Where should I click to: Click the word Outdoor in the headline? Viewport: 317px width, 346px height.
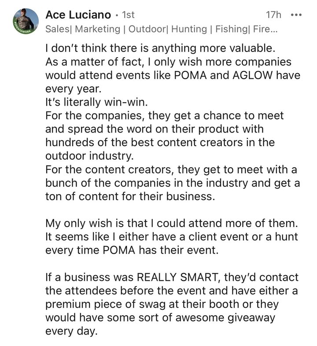pos(147,29)
